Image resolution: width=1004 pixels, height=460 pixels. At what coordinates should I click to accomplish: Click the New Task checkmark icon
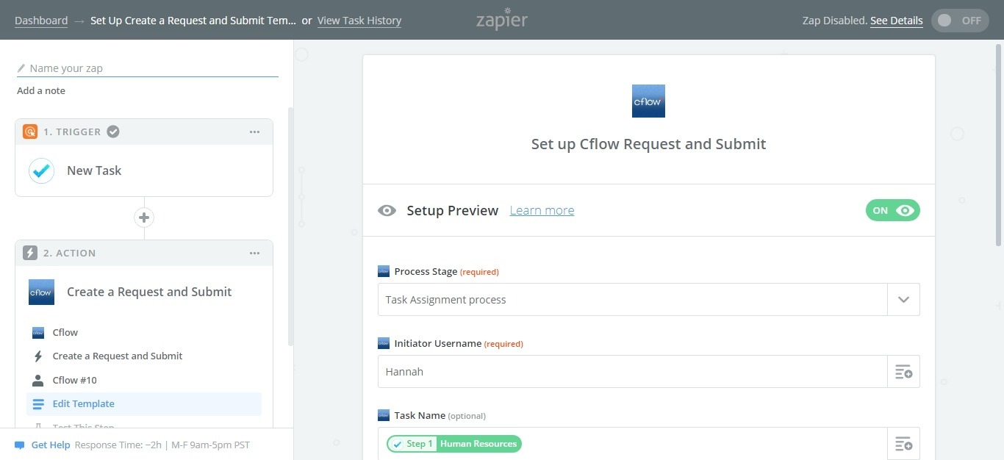coord(41,170)
